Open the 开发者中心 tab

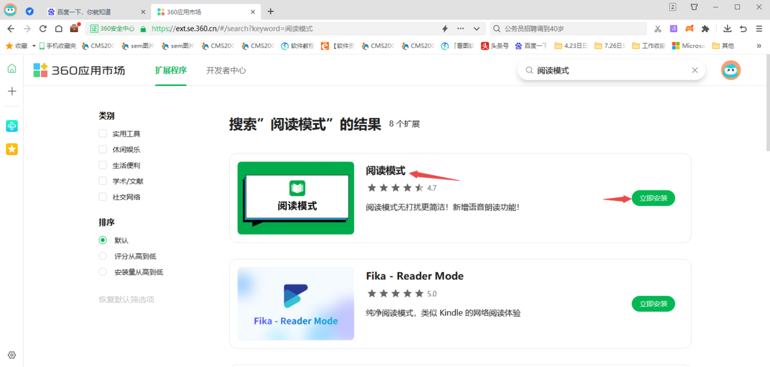(226, 71)
